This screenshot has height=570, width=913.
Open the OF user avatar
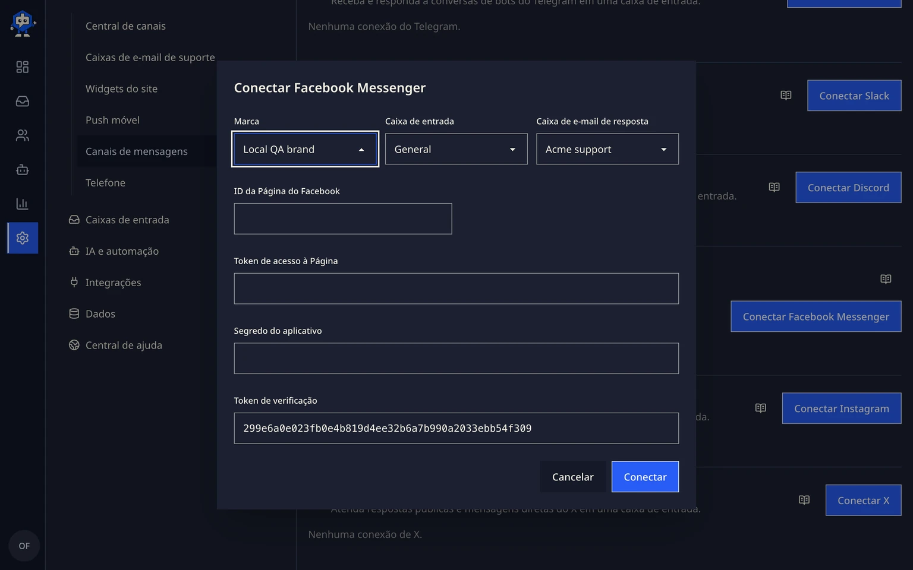point(24,546)
